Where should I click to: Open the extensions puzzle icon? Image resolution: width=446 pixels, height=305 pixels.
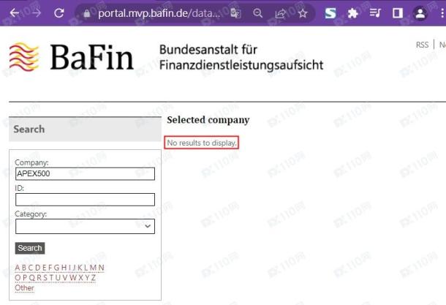(352, 13)
